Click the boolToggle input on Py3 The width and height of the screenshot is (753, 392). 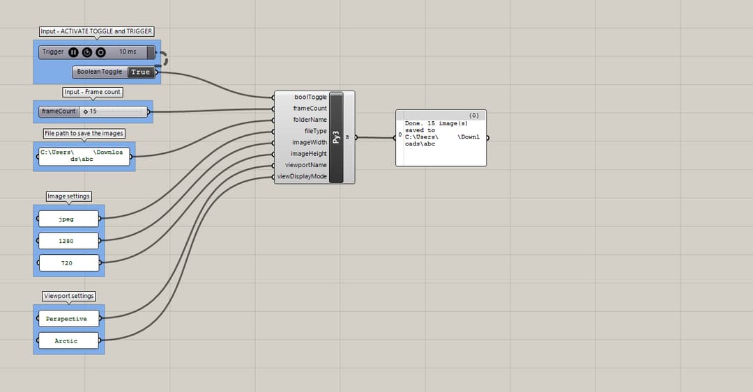(310, 97)
